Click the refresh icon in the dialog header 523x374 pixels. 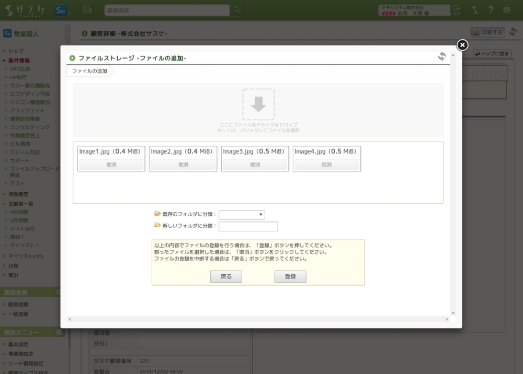coord(442,56)
